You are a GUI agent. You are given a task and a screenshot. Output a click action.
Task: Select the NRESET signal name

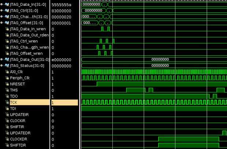click(17, 84)
